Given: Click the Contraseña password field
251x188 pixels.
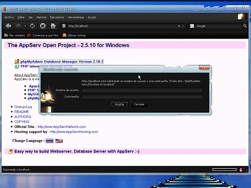Looking at the screenshot, I should pos(142,97).
